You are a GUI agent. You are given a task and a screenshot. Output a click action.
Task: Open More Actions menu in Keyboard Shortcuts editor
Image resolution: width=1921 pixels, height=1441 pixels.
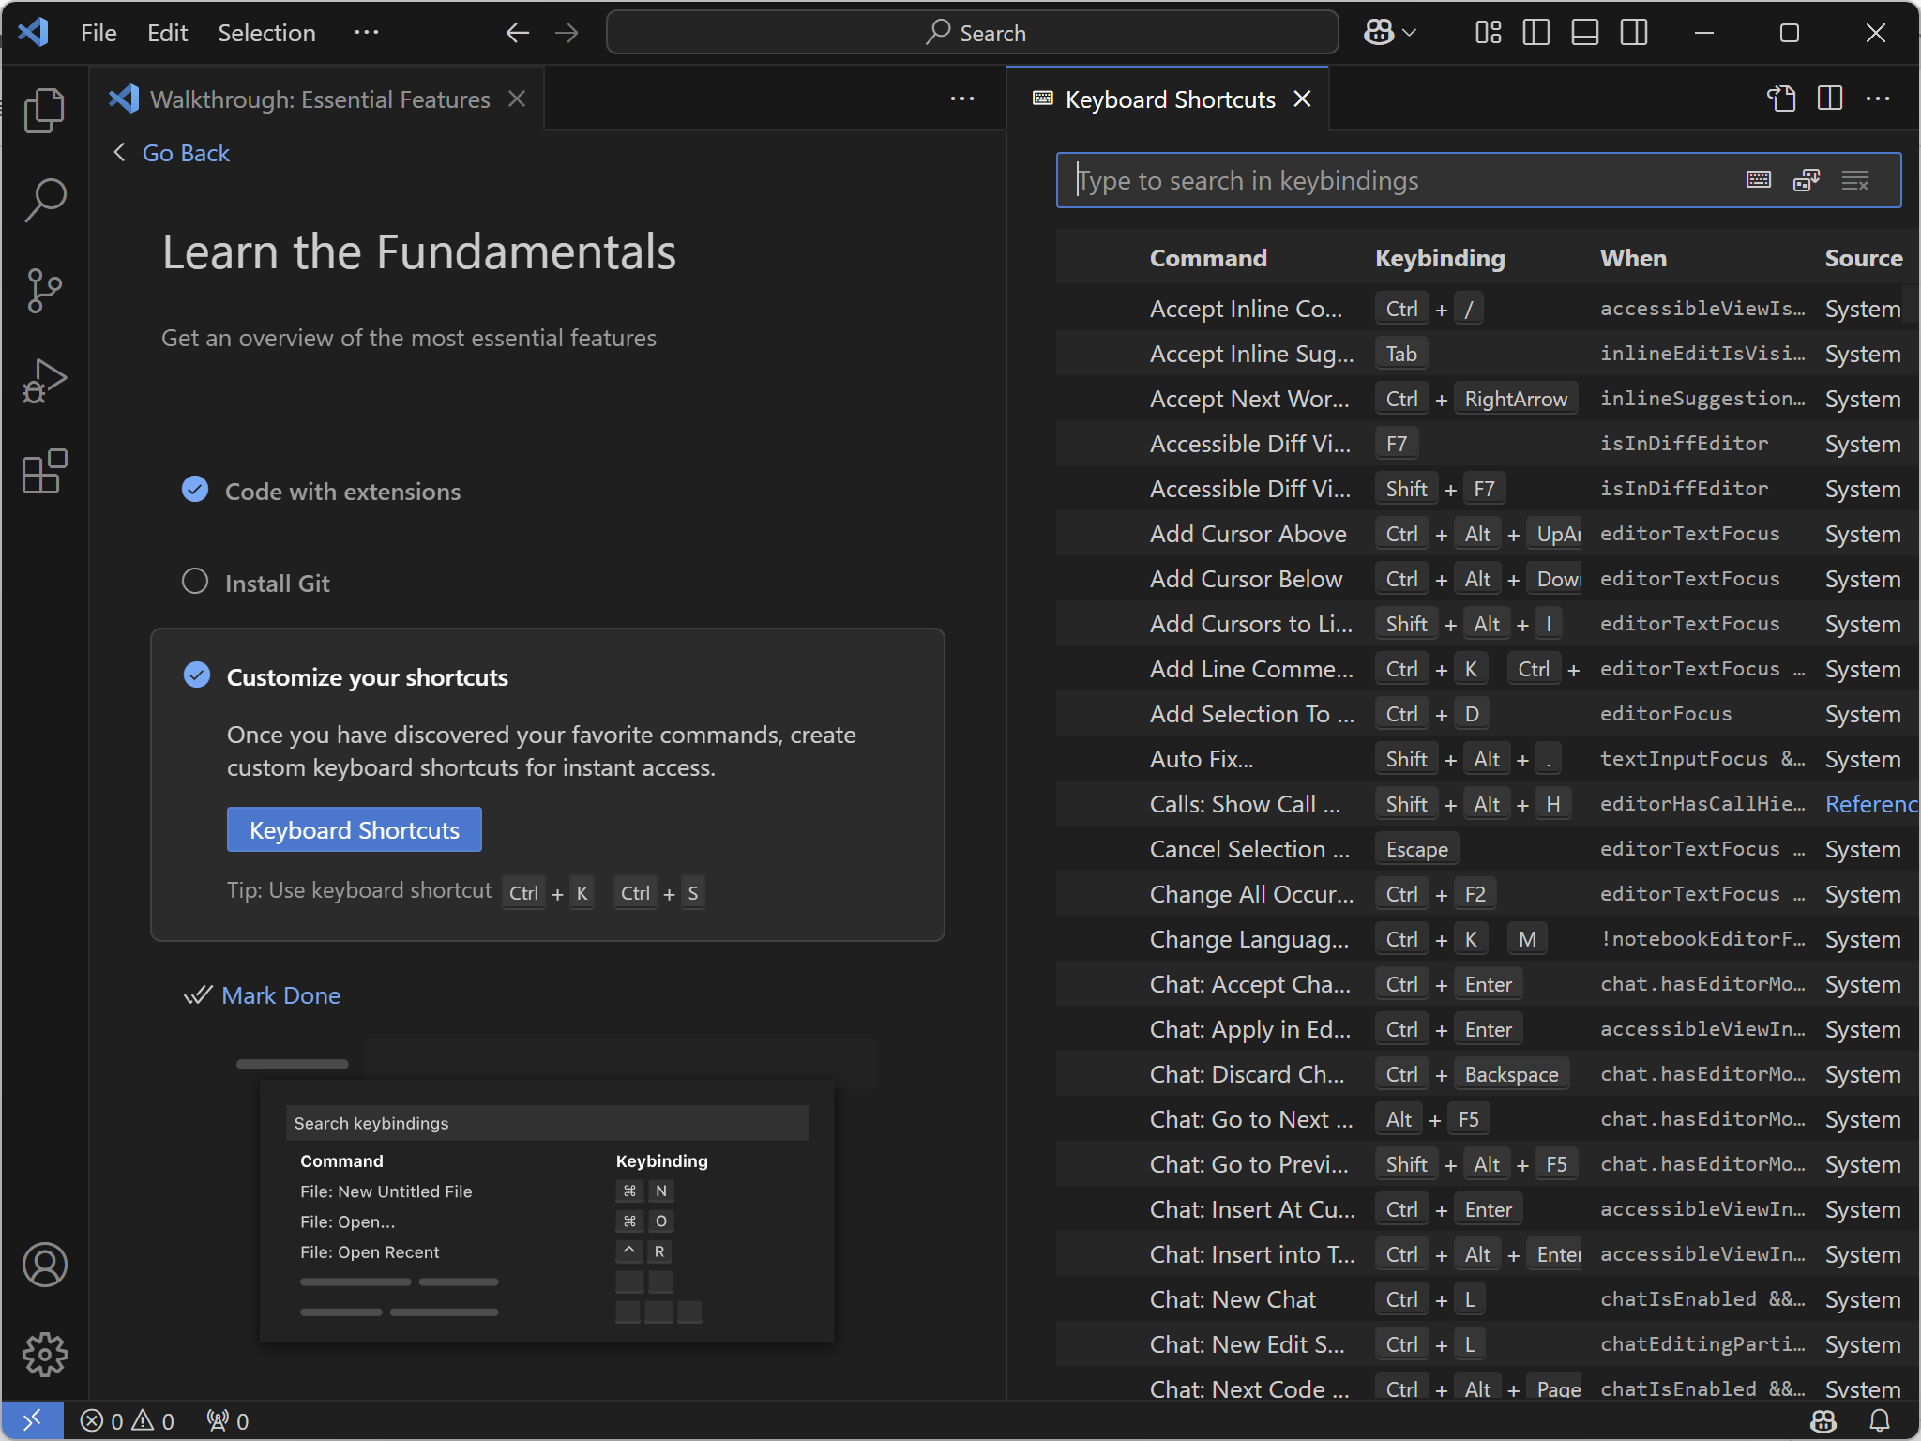coord(1878,99)
